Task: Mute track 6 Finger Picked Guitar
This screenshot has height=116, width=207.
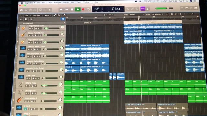Action: point(30,29)
